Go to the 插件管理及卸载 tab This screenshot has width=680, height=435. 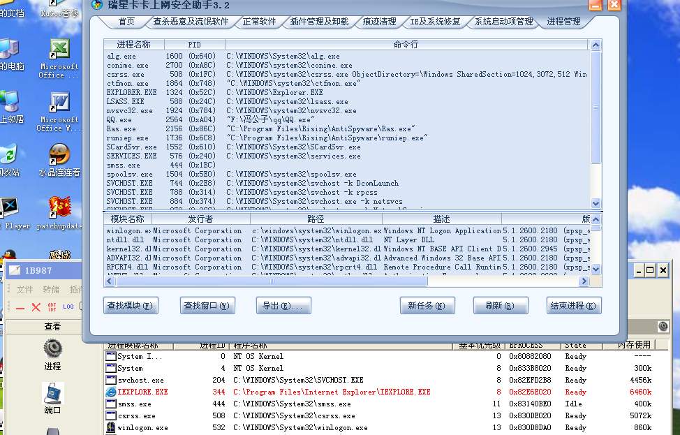tap(319, 22)
